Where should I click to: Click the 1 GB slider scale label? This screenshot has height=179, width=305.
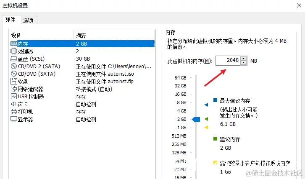pos(181,128)
